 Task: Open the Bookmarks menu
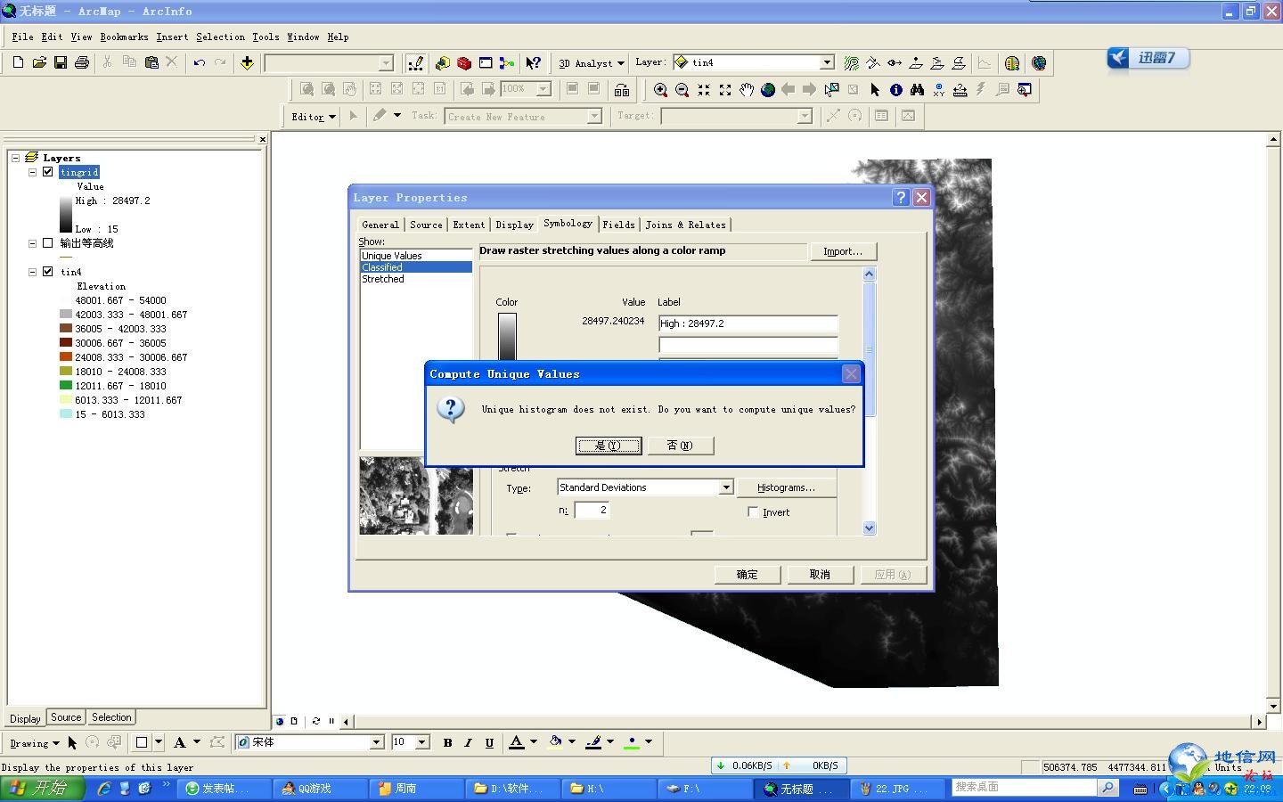coord(124,37)
